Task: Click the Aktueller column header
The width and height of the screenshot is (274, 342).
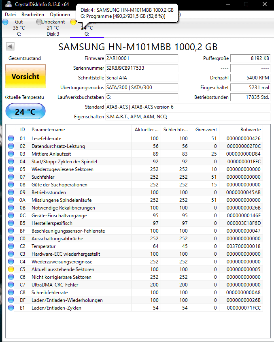Action: pos(147,130)
